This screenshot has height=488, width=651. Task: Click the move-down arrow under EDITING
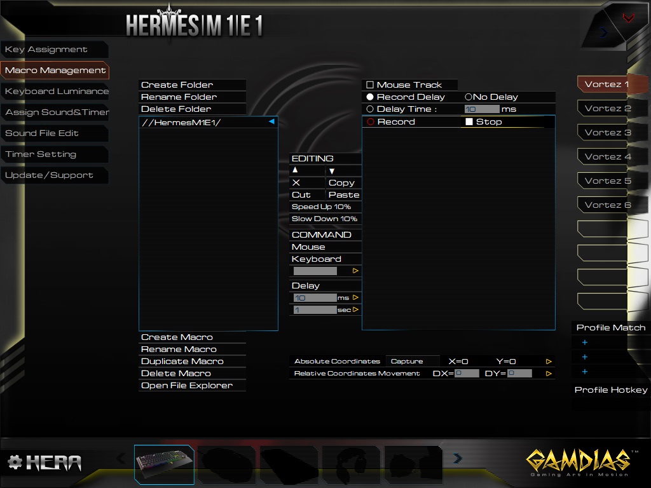click(x=332, y=171)
